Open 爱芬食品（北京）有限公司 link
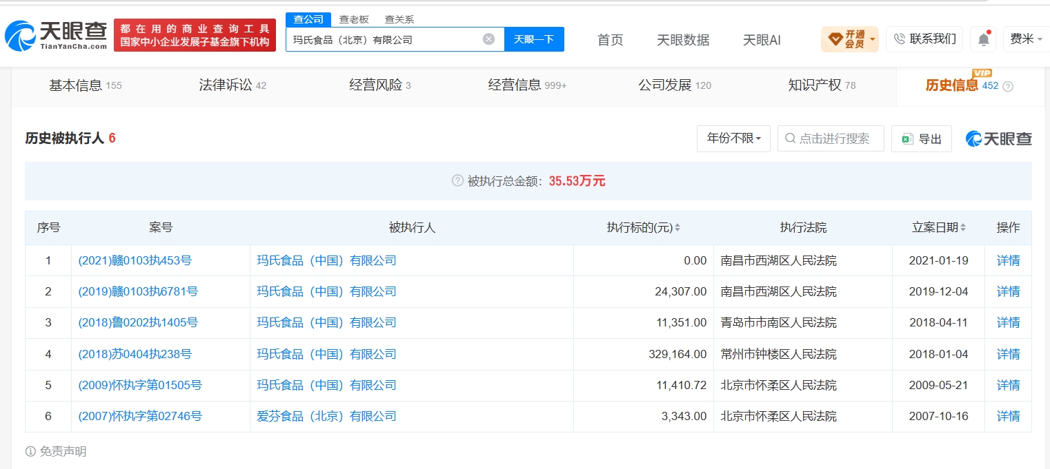Image resolution: width=1050 pixels, height=469 pixels. click(326, 416)
